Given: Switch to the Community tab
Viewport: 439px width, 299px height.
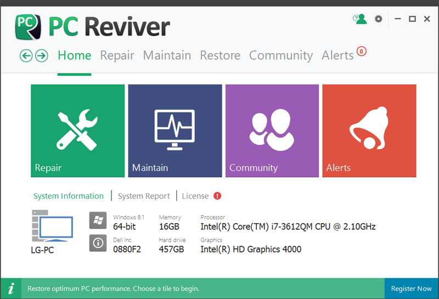Looking at the screenshot, I should tap(281, 55).
